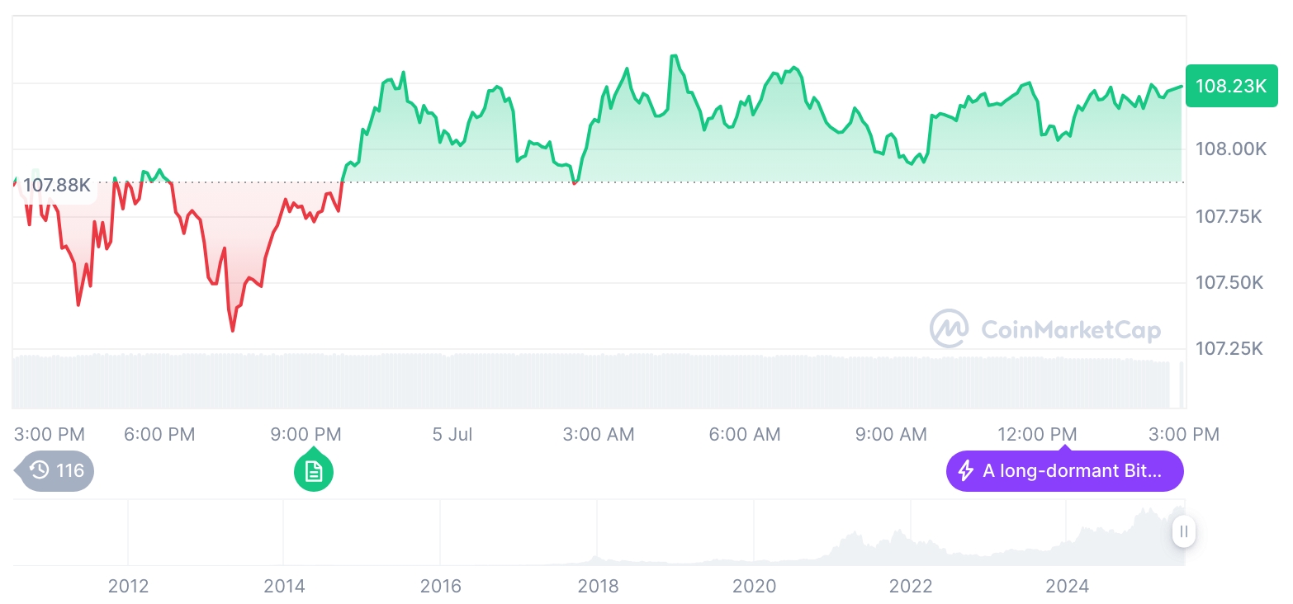Click 2016 on the overview timeline
This screenshot has height=604, width=1293.
[x=441, y=587]
